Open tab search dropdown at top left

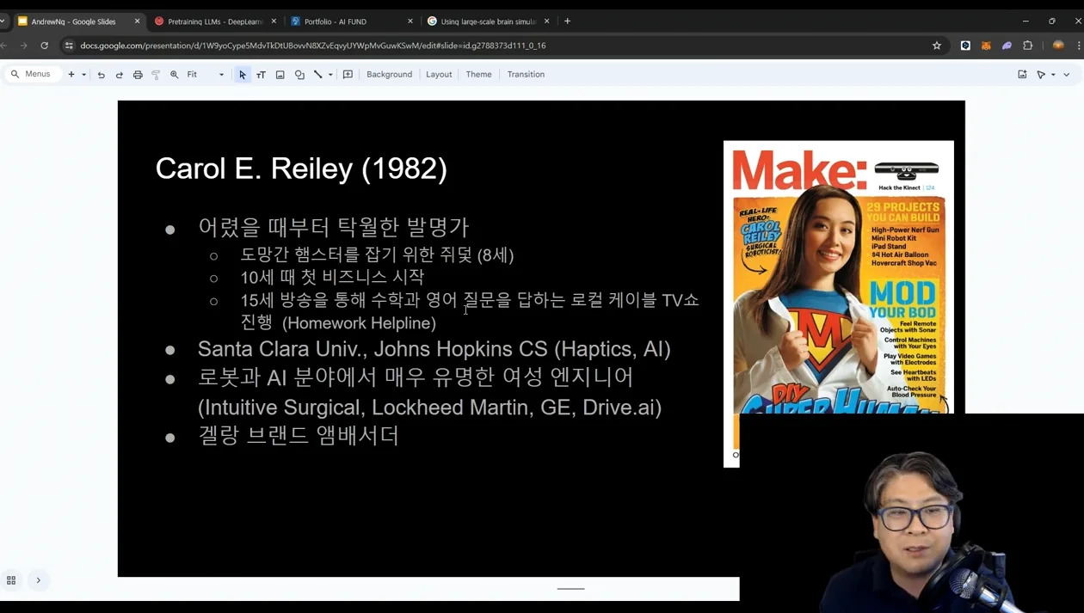coord(3,21)
